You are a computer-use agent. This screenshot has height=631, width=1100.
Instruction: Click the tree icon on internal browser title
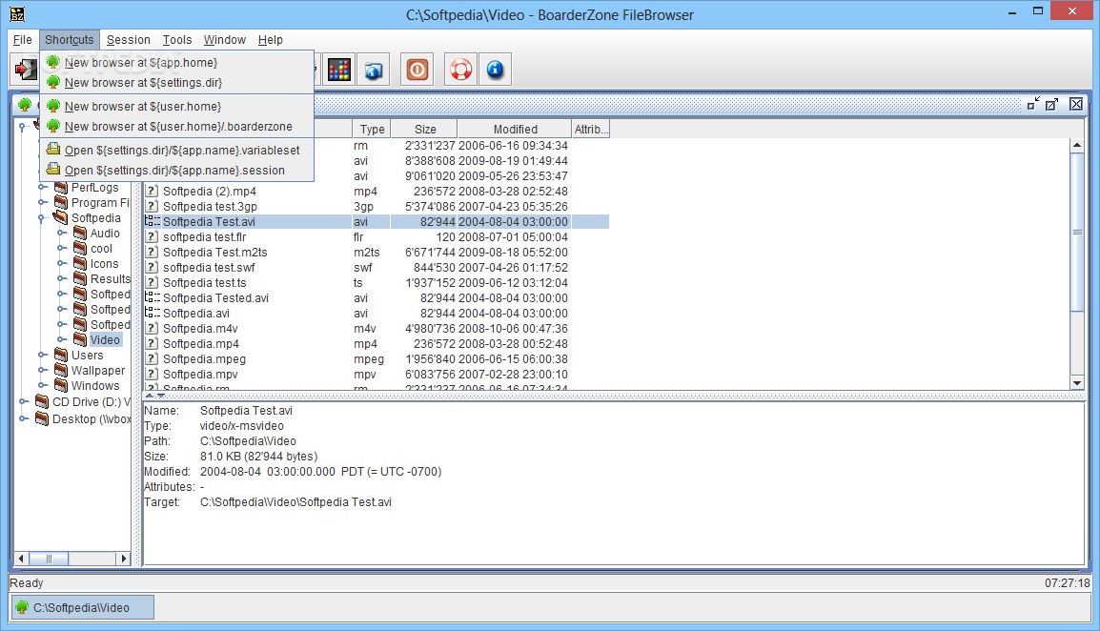(x=25, y=105)
